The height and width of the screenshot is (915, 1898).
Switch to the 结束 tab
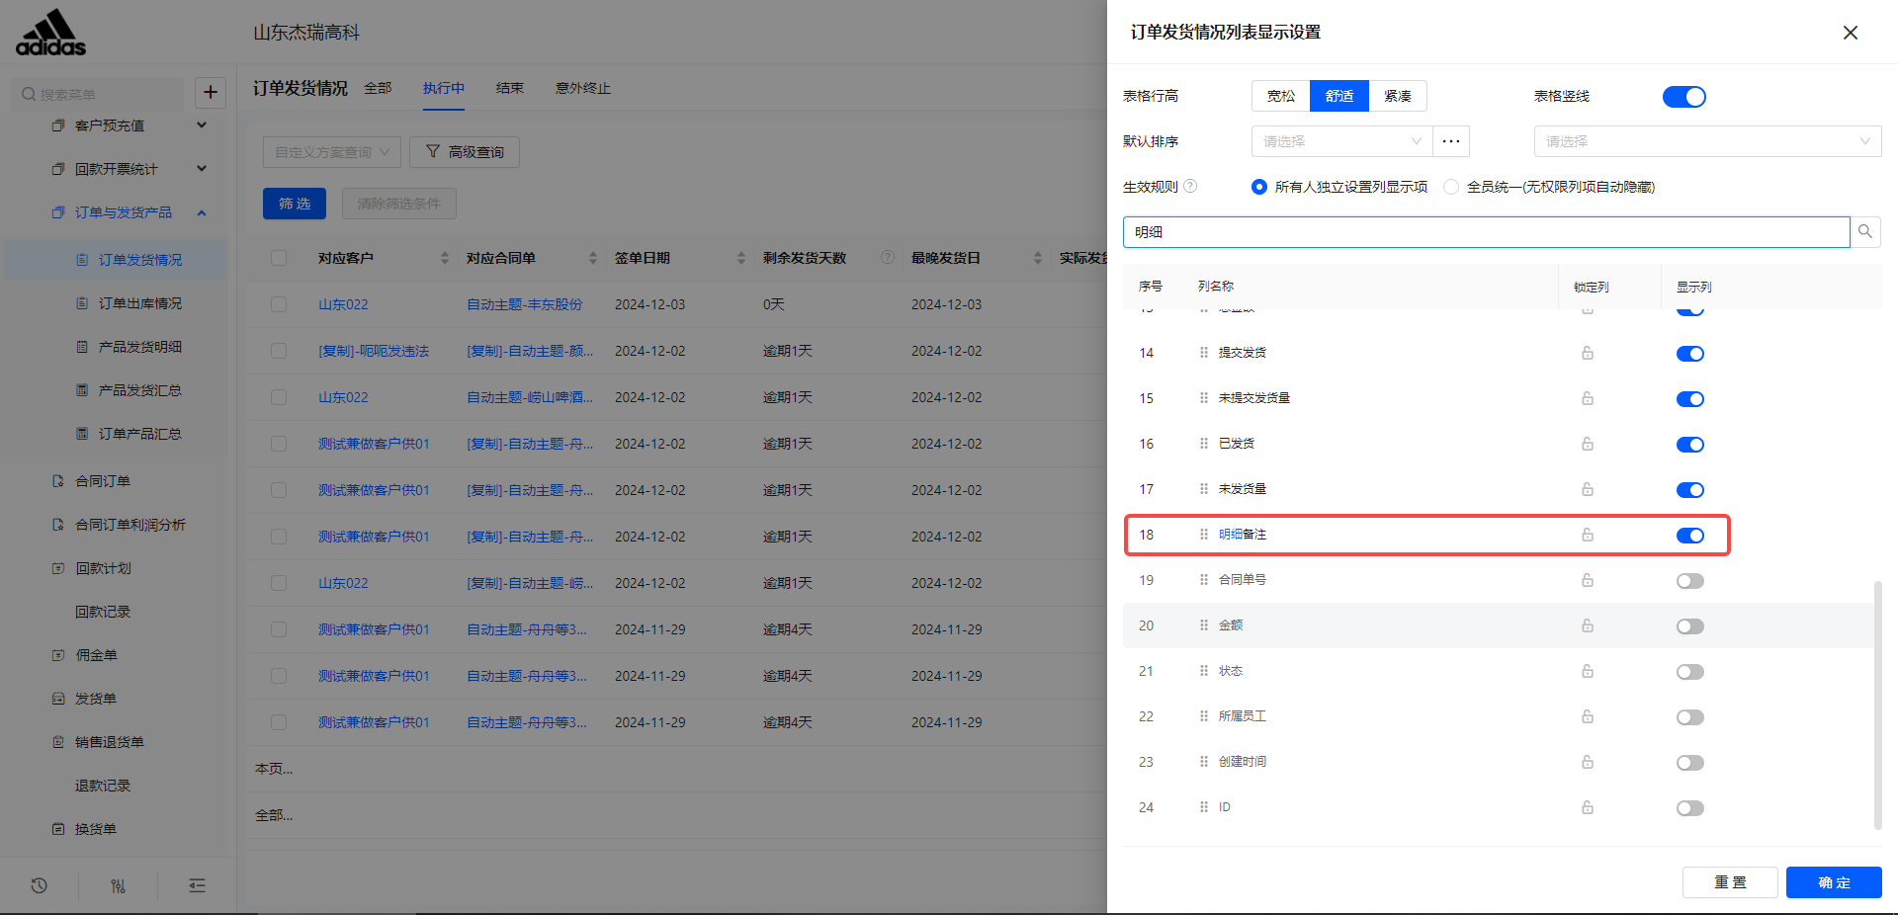click(510, 88)
